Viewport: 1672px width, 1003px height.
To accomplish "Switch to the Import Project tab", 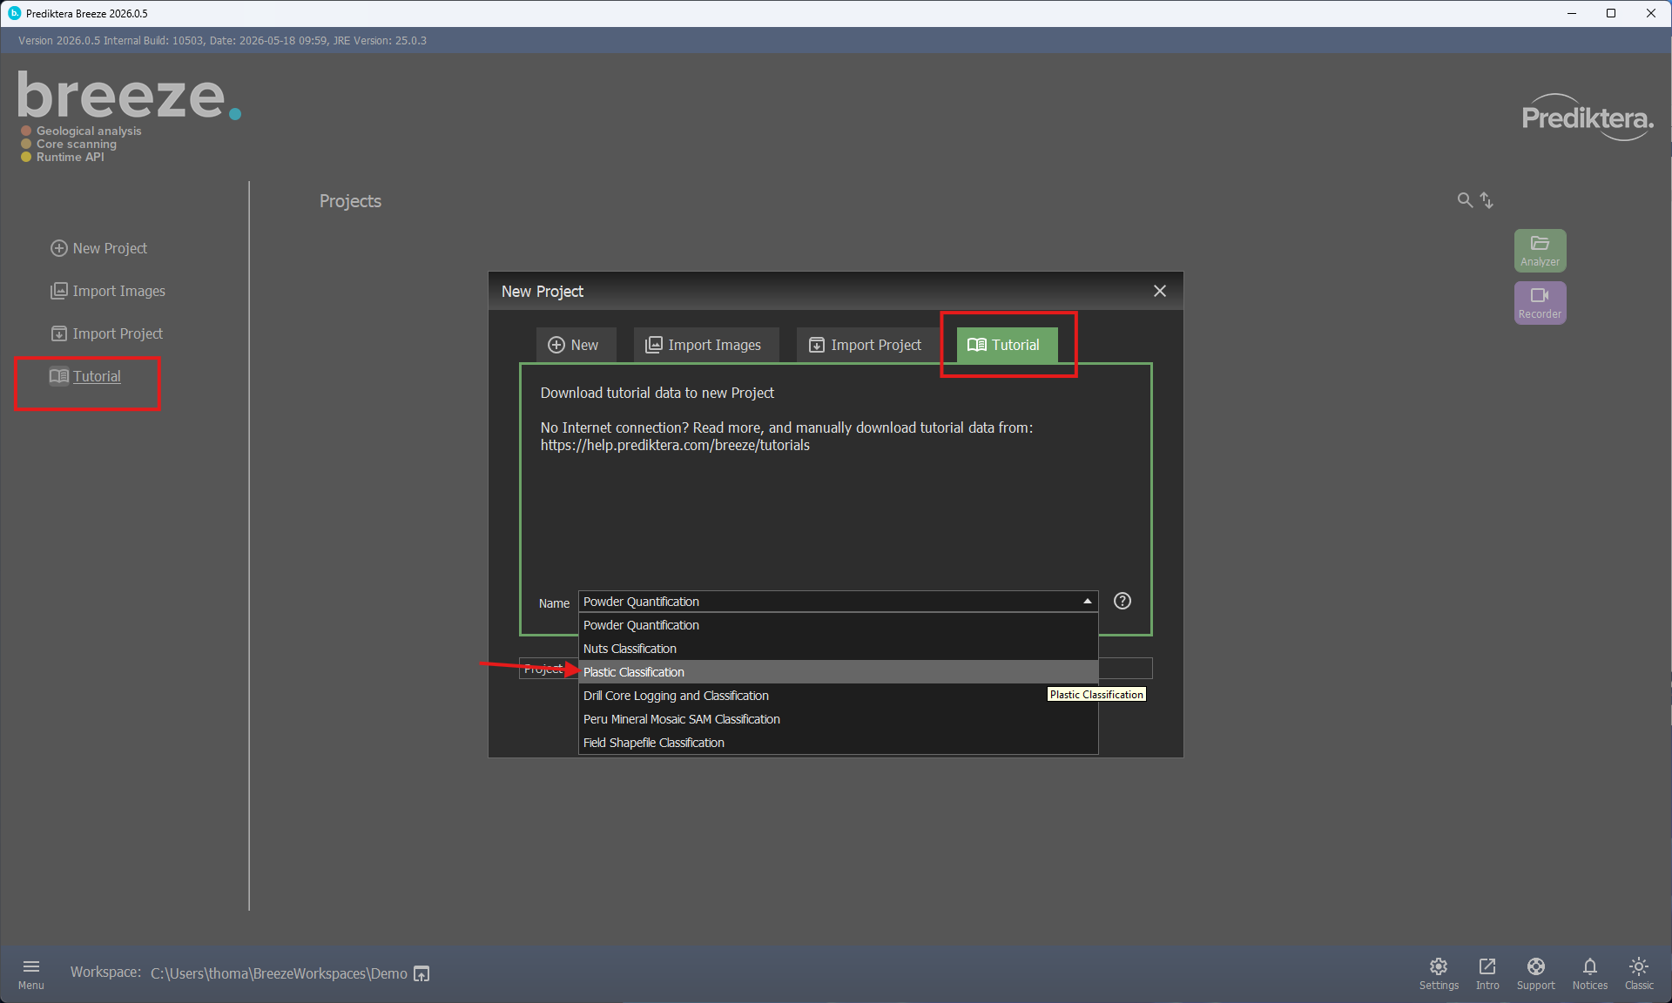I will point(867,345).
